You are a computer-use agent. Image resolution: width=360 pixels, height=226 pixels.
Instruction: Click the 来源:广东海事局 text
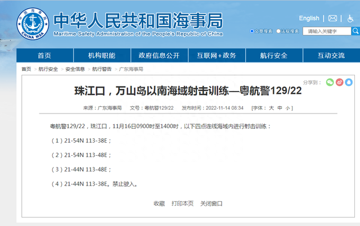click(x=102, y=108)
